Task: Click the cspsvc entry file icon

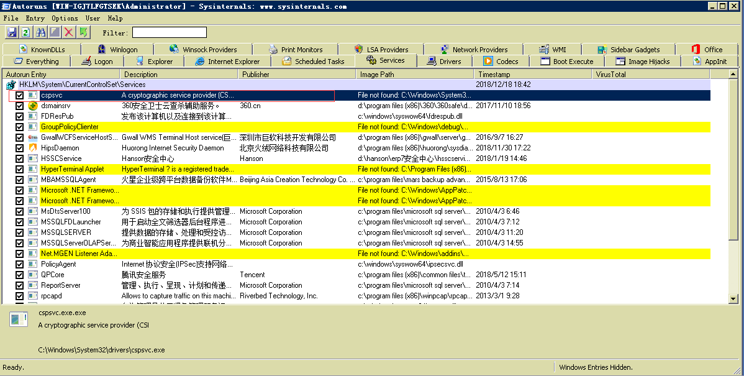Action: click(x=33, y=95)
